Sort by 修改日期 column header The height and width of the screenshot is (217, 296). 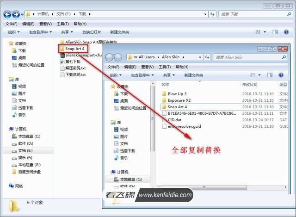250,84
